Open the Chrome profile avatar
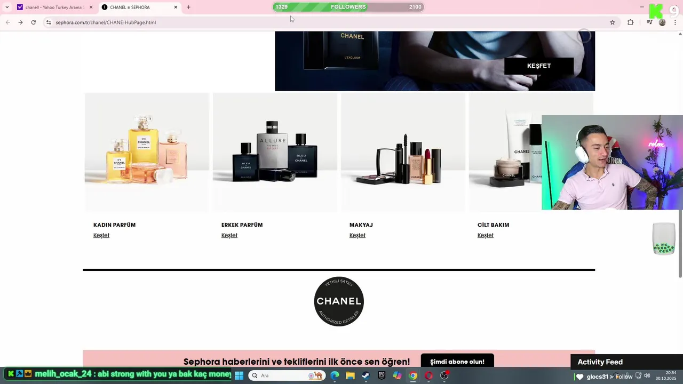Screen dimensions: 683x384 point(662,22)
